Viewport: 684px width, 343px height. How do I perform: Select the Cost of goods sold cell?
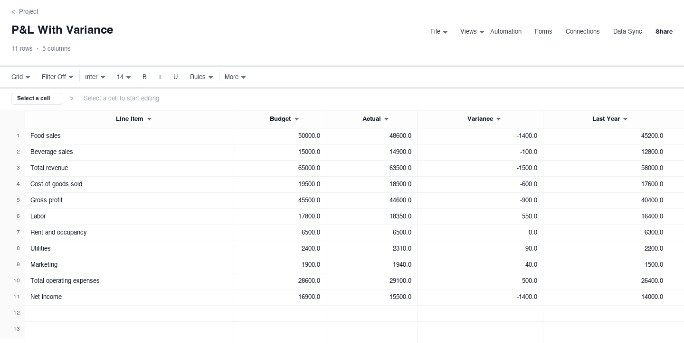pyautogui.click(x=130, y=184)
